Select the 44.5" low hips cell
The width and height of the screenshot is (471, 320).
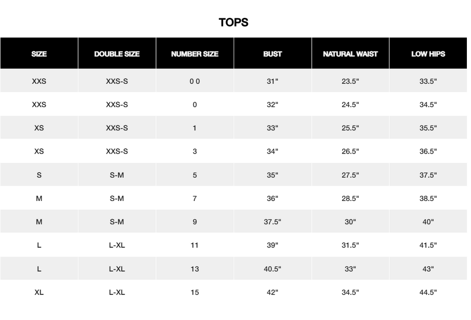click(x=428, y=292)
